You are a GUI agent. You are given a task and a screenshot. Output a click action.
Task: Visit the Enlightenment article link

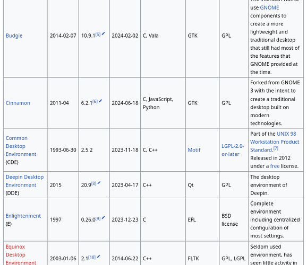(23, 216)
